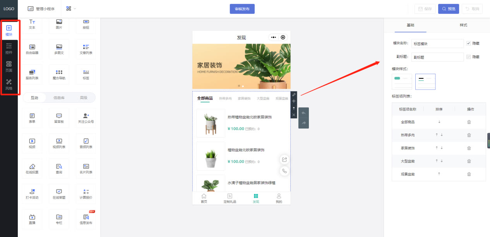
Task: Click the edit pencil on module toolbar
Action: (x=294, y=95)
